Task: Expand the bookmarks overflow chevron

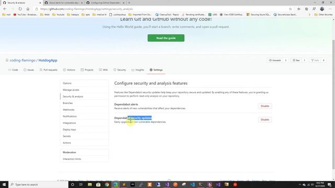Action: (x=309, y=15)
